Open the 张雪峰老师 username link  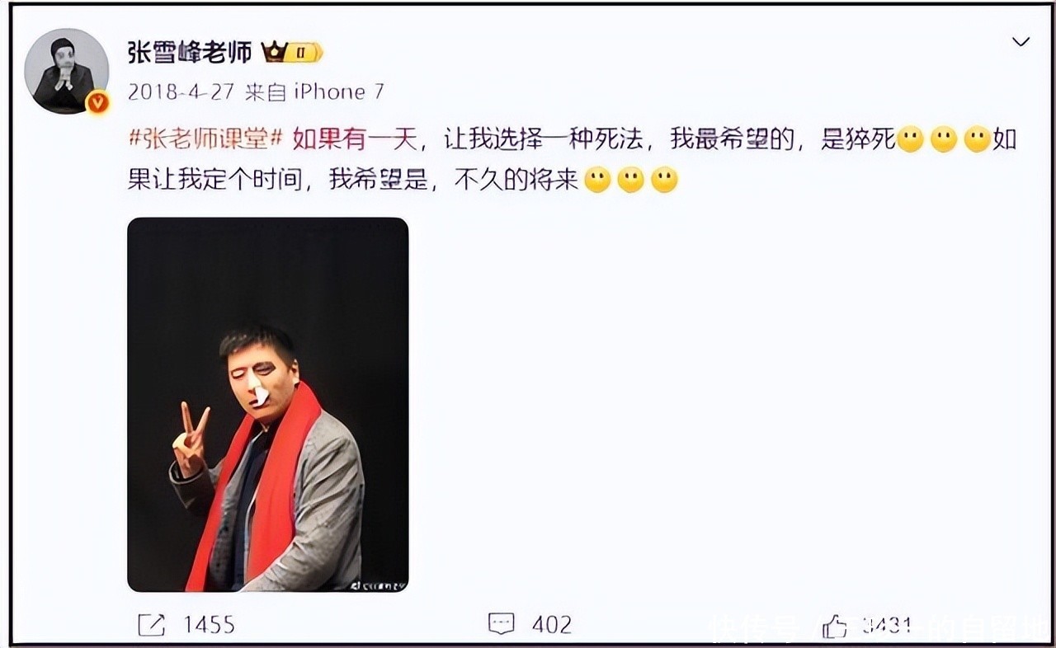(x=190, y=53)
